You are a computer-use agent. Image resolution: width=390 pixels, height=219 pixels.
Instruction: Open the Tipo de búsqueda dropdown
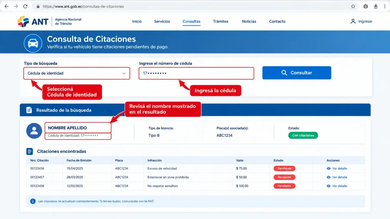pos(77,73)
